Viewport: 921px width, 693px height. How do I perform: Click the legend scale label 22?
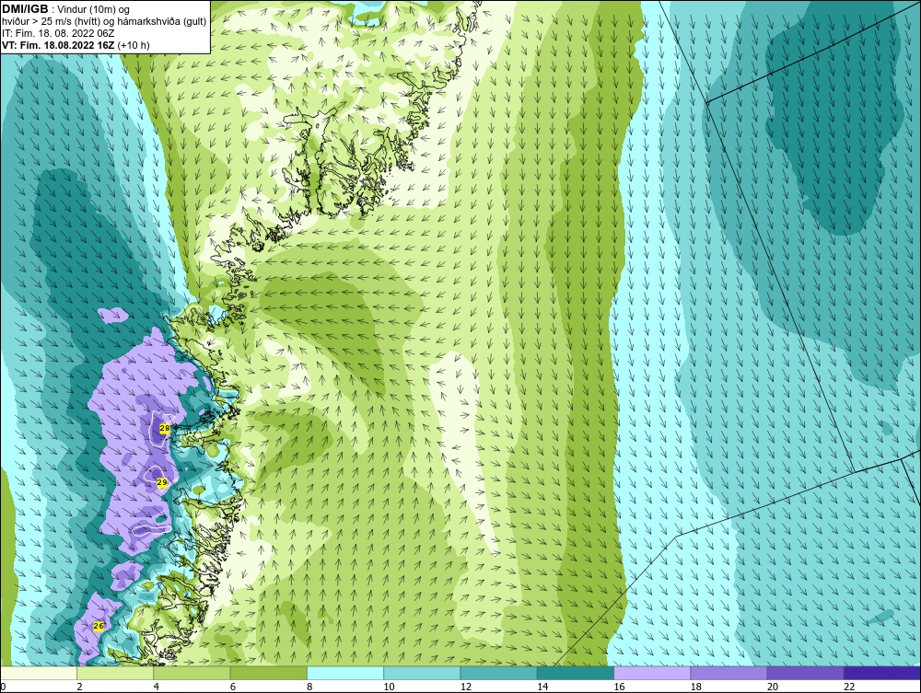tap(849, 687)
